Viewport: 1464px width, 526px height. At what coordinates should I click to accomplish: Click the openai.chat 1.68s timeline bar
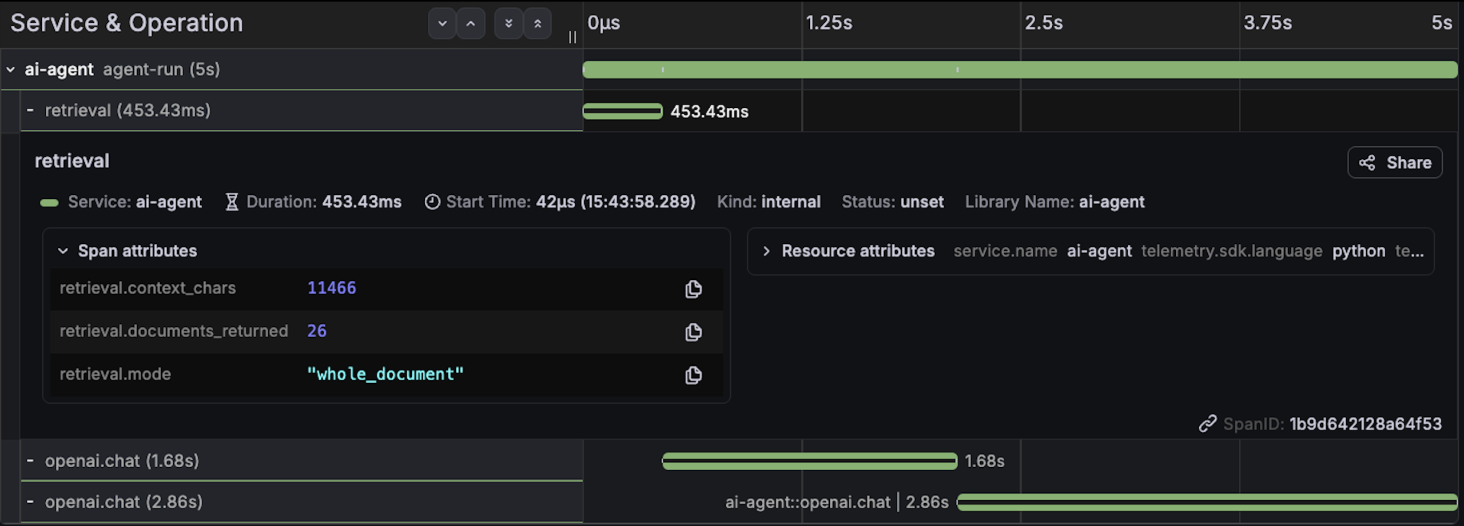click(810, 461)
